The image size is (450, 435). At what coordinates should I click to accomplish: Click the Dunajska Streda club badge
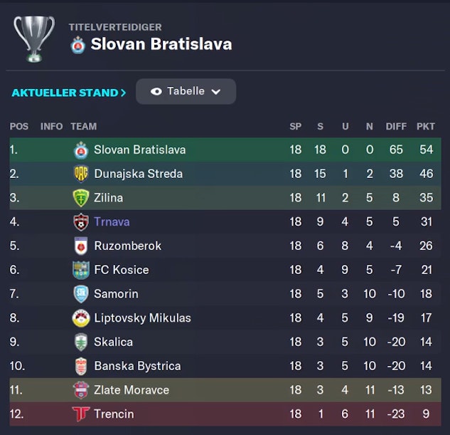tap(81, 174)
